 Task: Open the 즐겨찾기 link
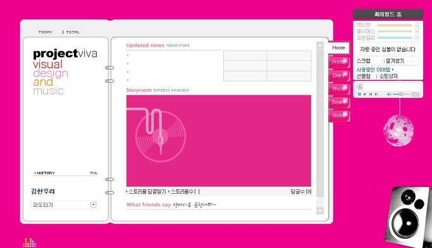click(x=395, y=61)
